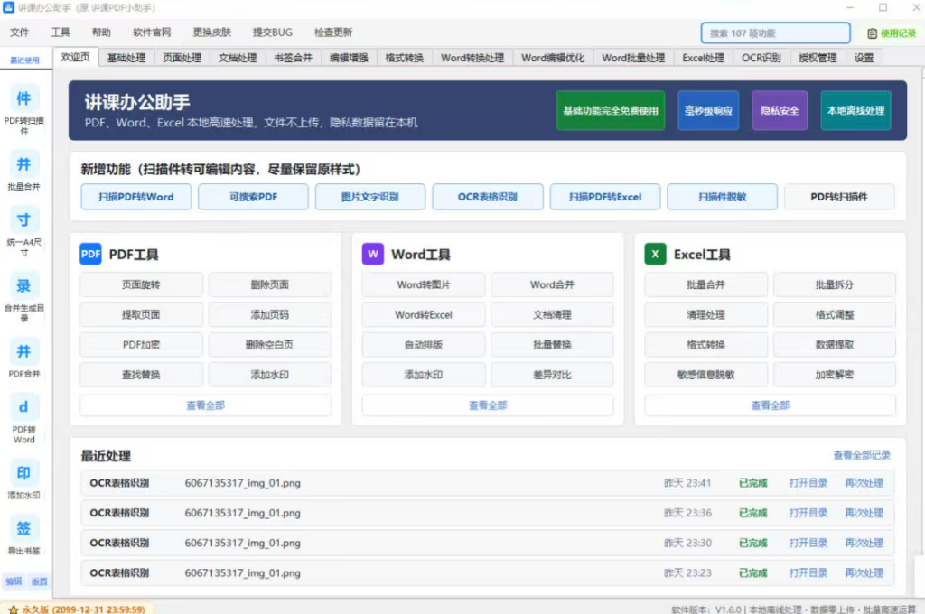This screenshot has height=614, width=925.
Task: Open PDF转扫描件 sidebar shortcut icon
Action: tap(23, 98)
